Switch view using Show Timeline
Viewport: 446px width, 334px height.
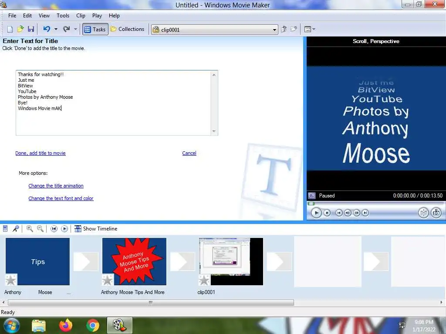pyautogui.click(x=96, y=229)
